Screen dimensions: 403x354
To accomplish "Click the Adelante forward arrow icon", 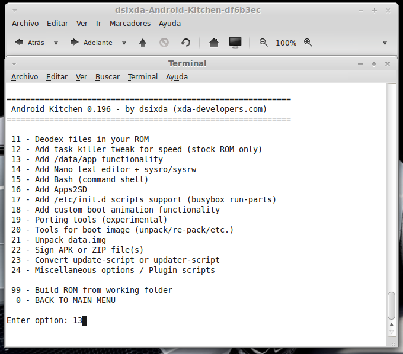I will point(75,43).
